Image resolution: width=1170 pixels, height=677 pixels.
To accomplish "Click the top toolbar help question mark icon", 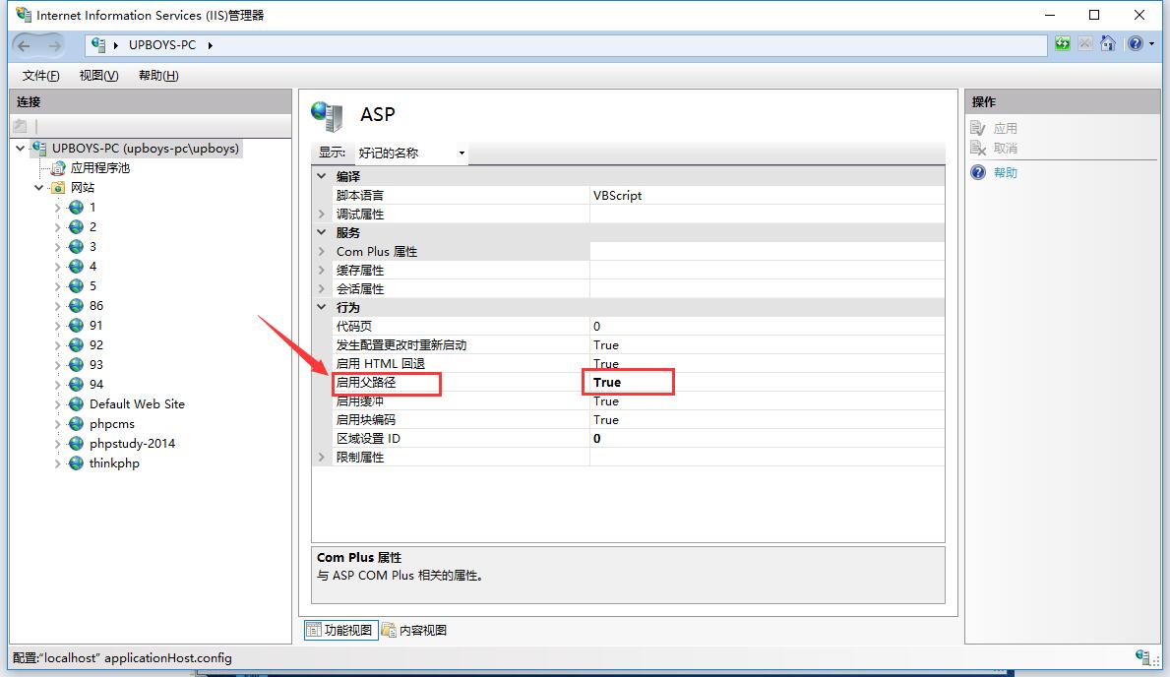I will pyautogui.click(x=1135, y=44).
